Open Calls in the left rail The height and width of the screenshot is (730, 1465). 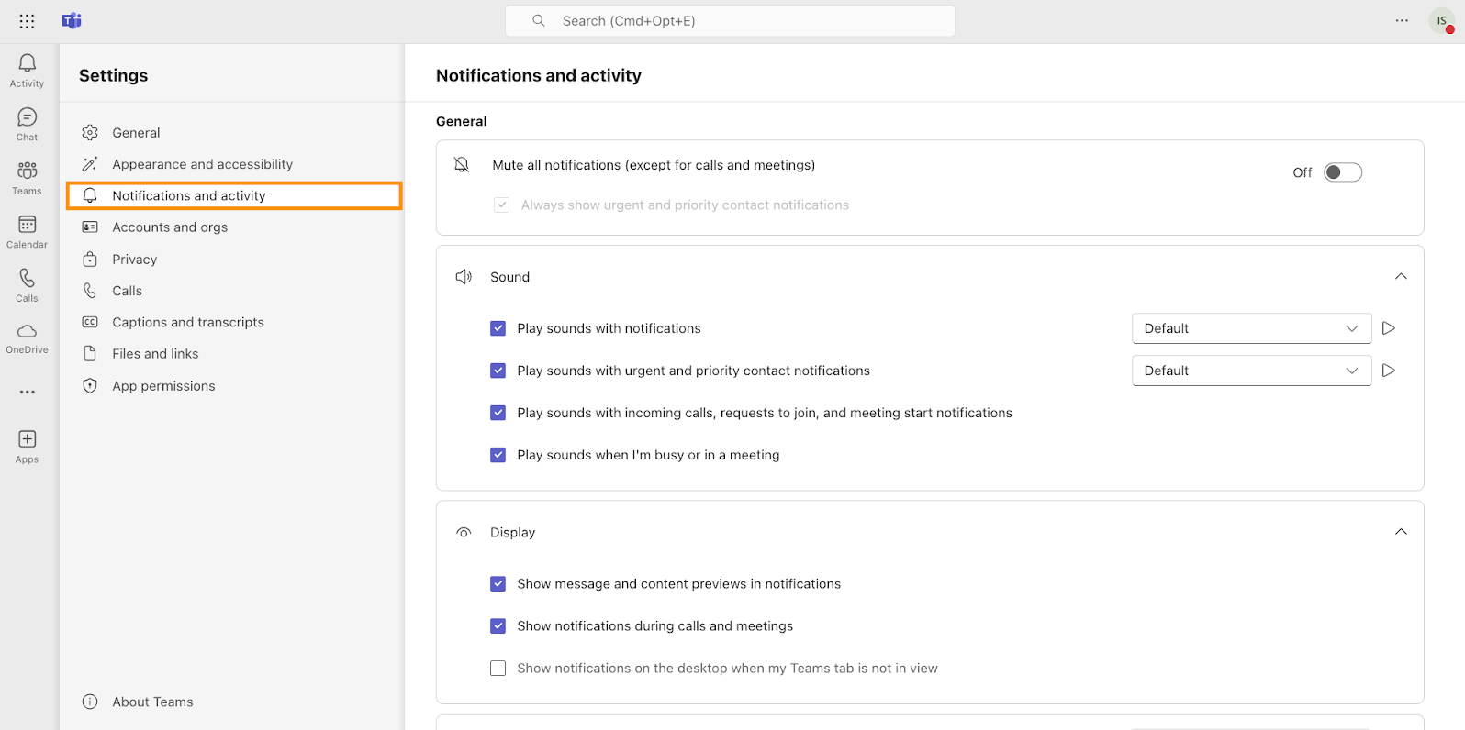point(27,285)
